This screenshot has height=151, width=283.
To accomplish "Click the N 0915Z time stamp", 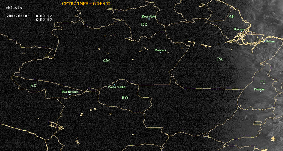I will pyautogui.click(x=44, y=16).
